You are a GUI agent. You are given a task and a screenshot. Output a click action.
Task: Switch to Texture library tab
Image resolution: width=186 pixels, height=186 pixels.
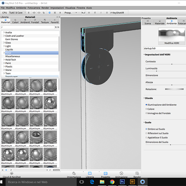click(x=45, y=21)
